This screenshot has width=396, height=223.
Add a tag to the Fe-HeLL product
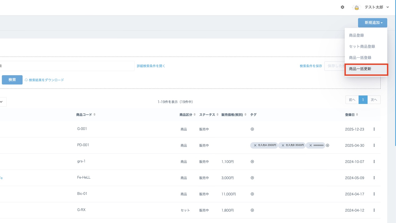point(252,178)
